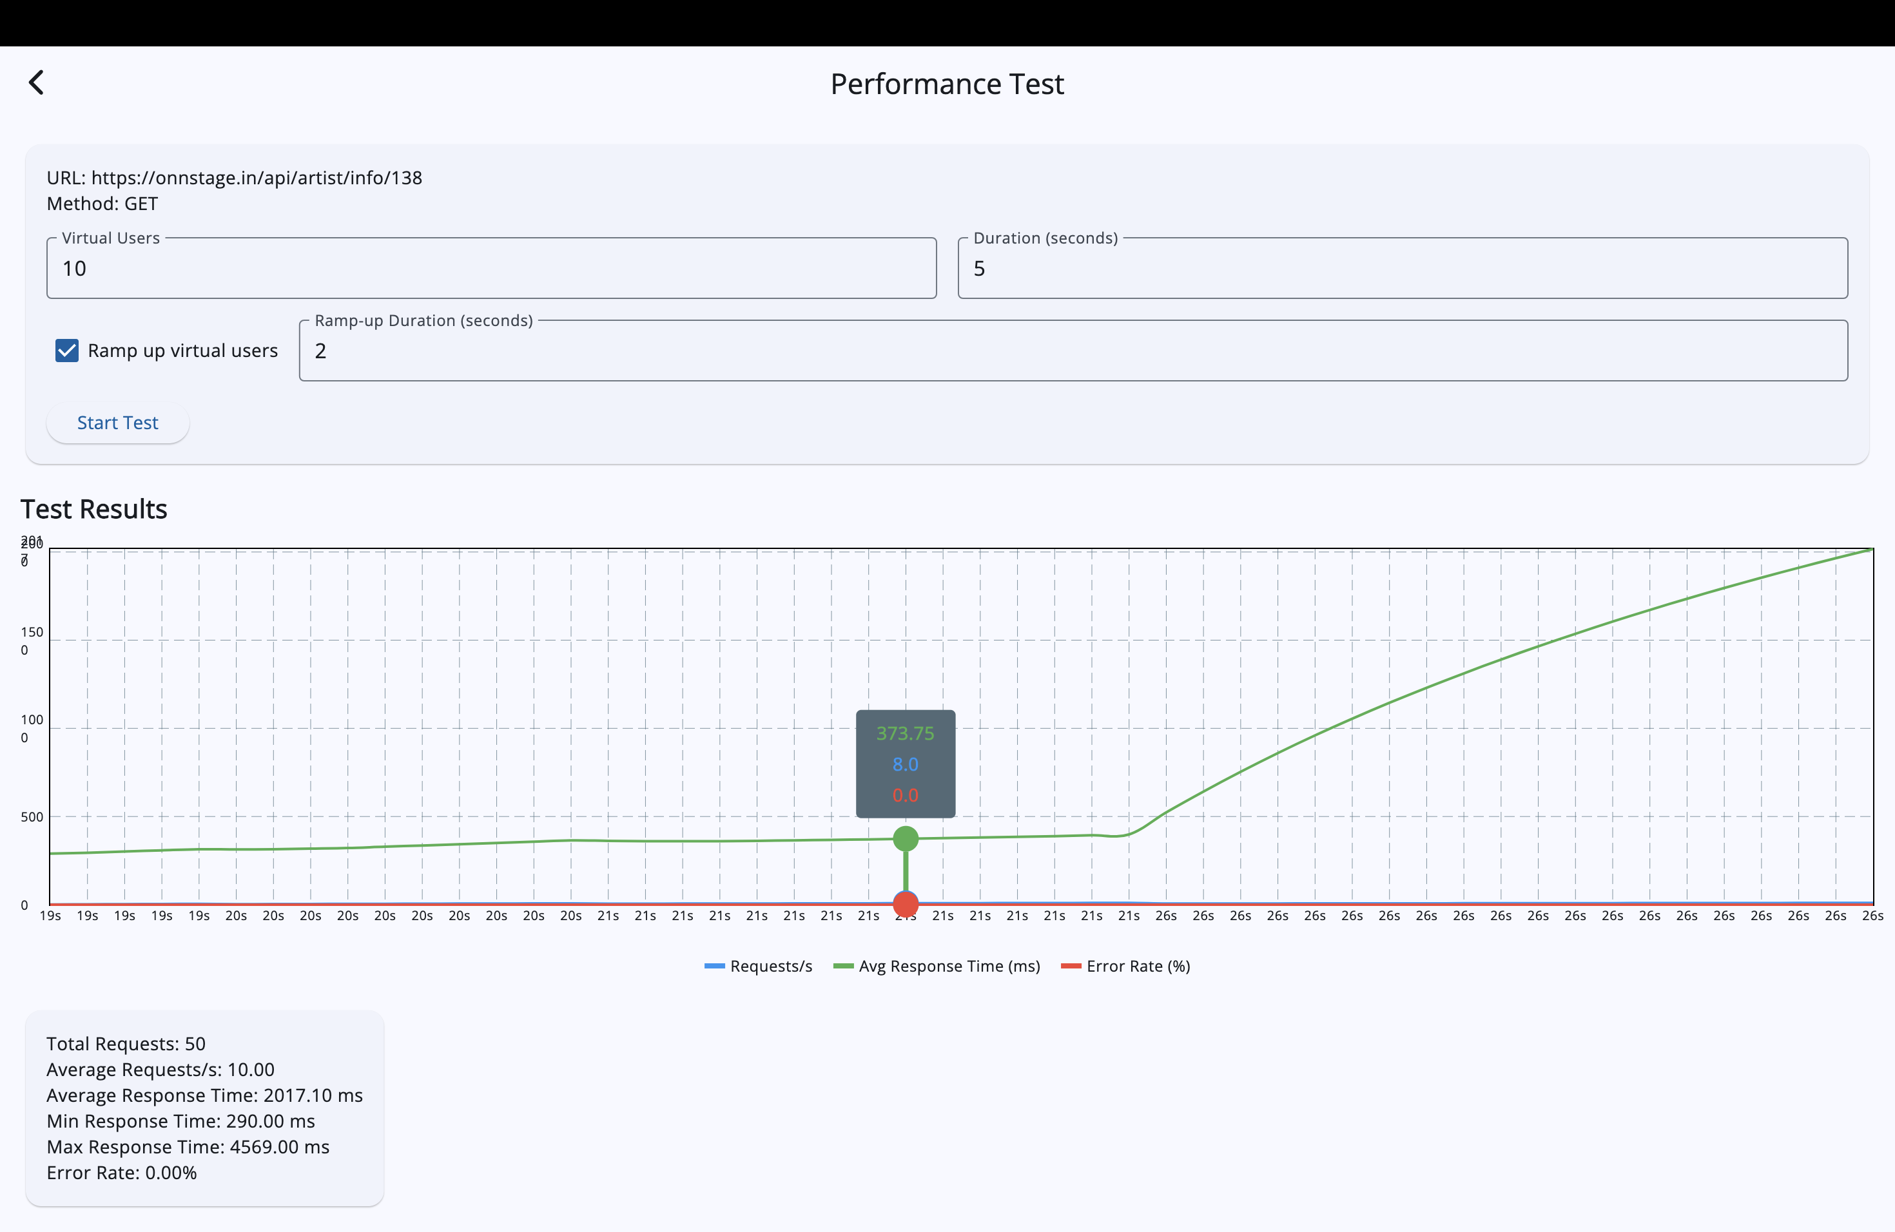Image resolution: width=1895 pixels, height=1232 pixels.
Task: Uncheck the Ramp up virtual users checkbox
Action: [67, 350]
